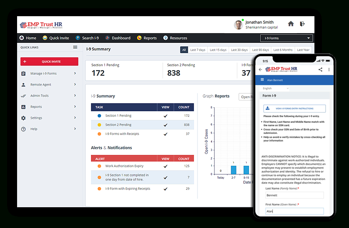Expand the Admin Tools chevron

coord(75,96)
